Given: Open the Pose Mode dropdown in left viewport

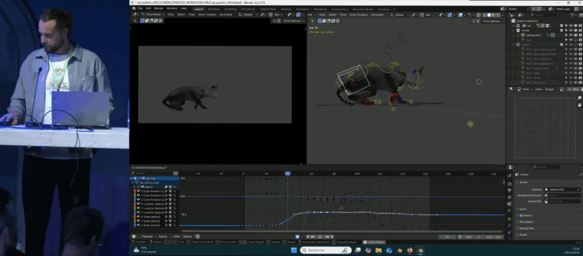Looking at the screenshot, I should 153,14.
